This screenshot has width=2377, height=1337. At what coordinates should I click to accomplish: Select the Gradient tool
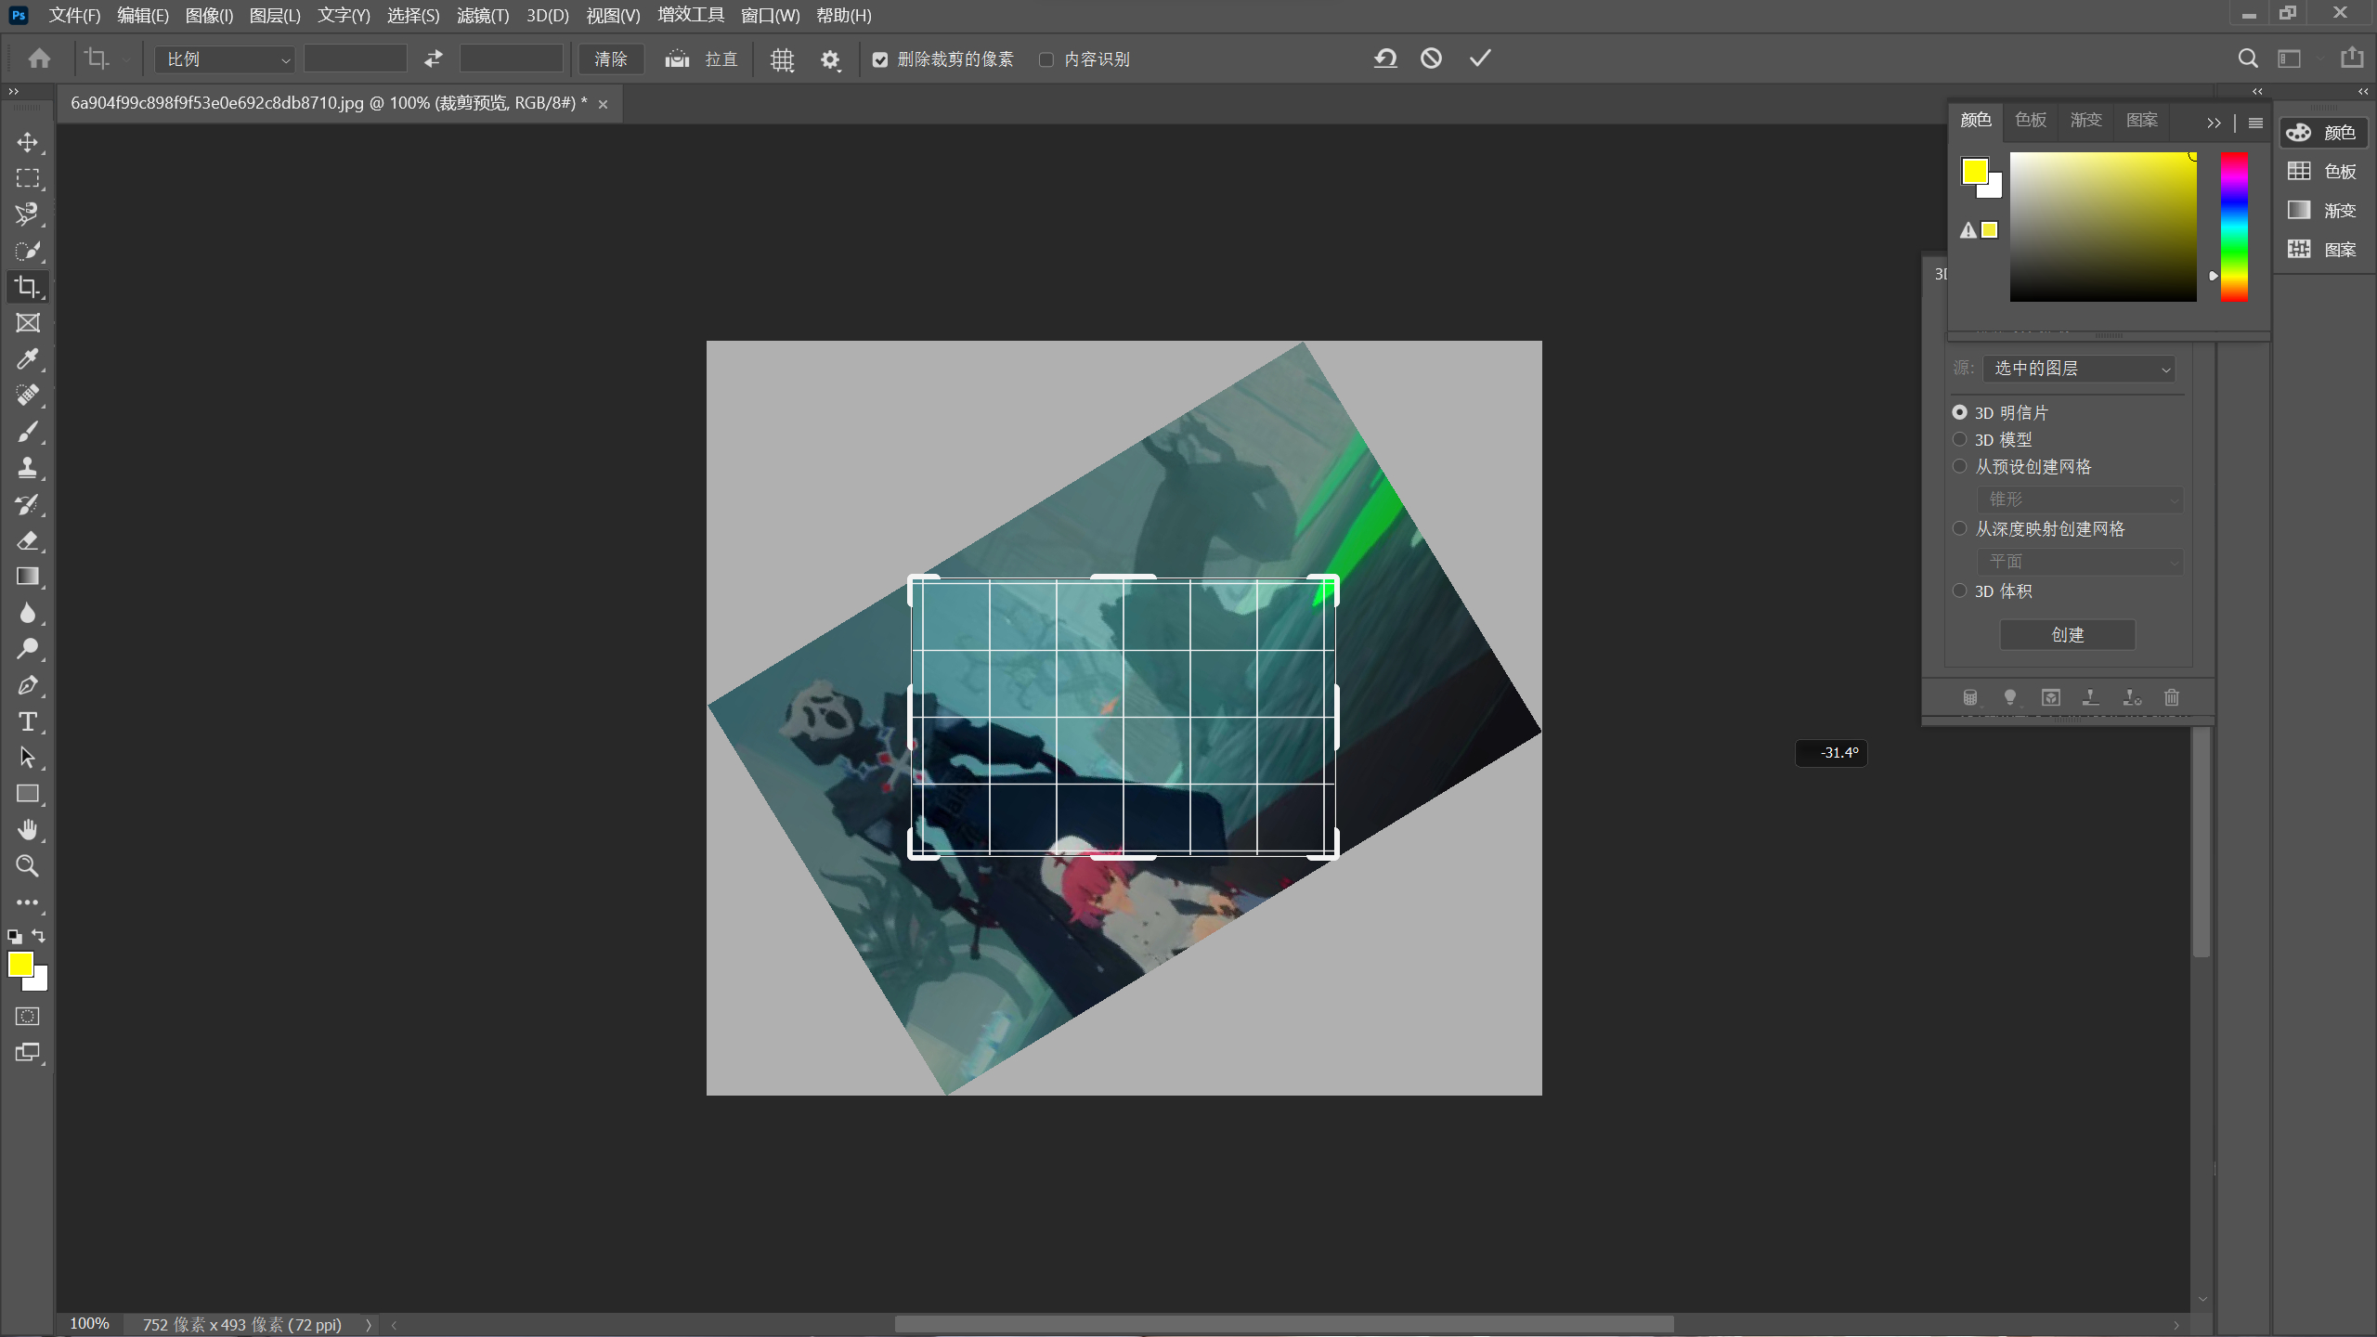(x=27, y=577)
